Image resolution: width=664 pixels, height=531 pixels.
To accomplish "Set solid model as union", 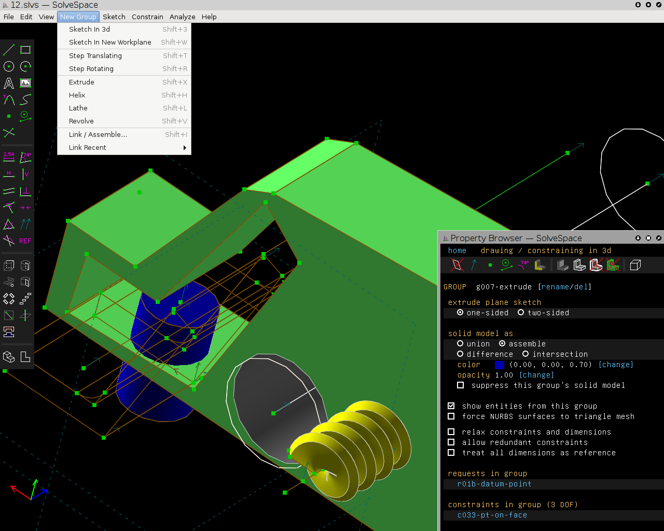I will click(x=474, y=344).
